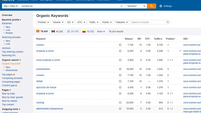Open Competing domains in the sidebar
This screenshot has width=201, height=113.
[12, 78]
